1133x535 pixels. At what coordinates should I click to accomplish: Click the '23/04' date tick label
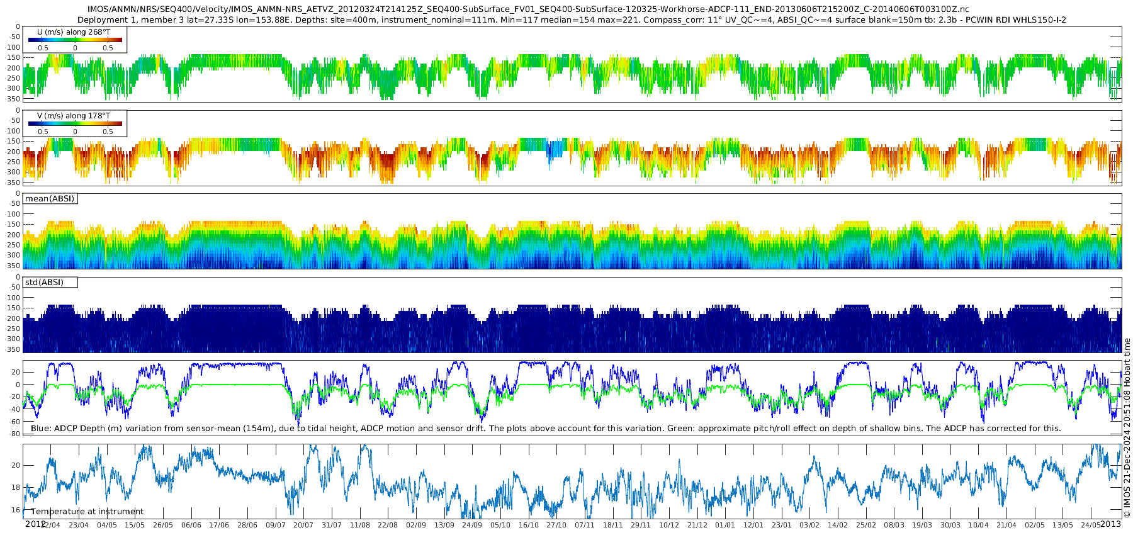[79, 525]
